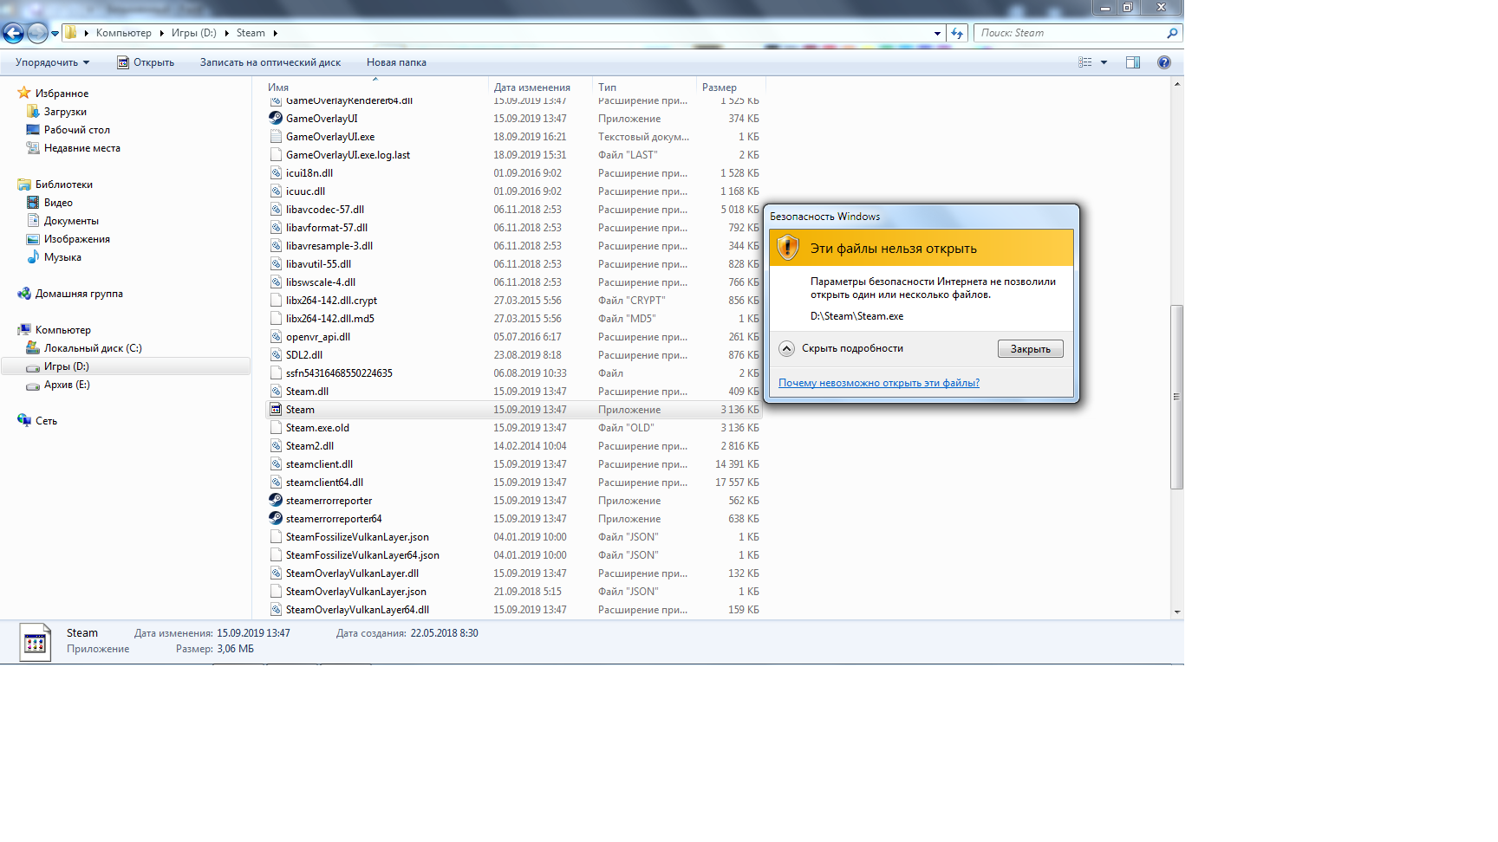The image size is (1498, 842).
Task: Click into the Steam search field
Action: point(1070,33)
